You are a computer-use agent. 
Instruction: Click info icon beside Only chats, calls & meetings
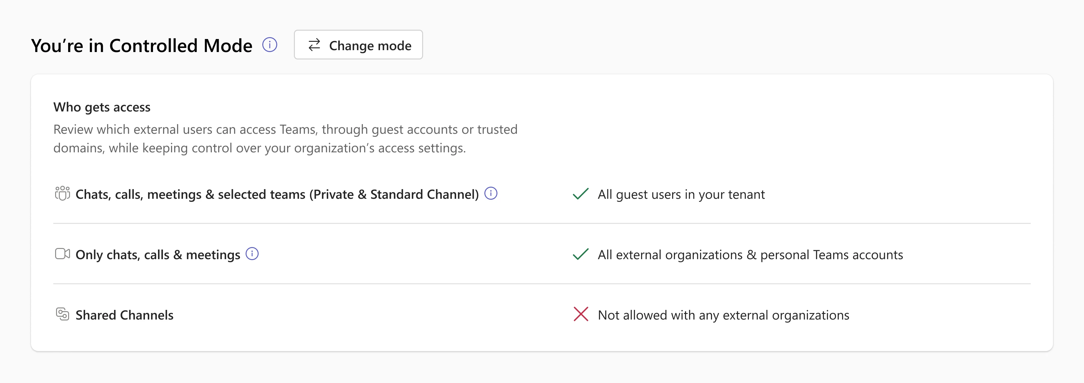pos(252,254)
